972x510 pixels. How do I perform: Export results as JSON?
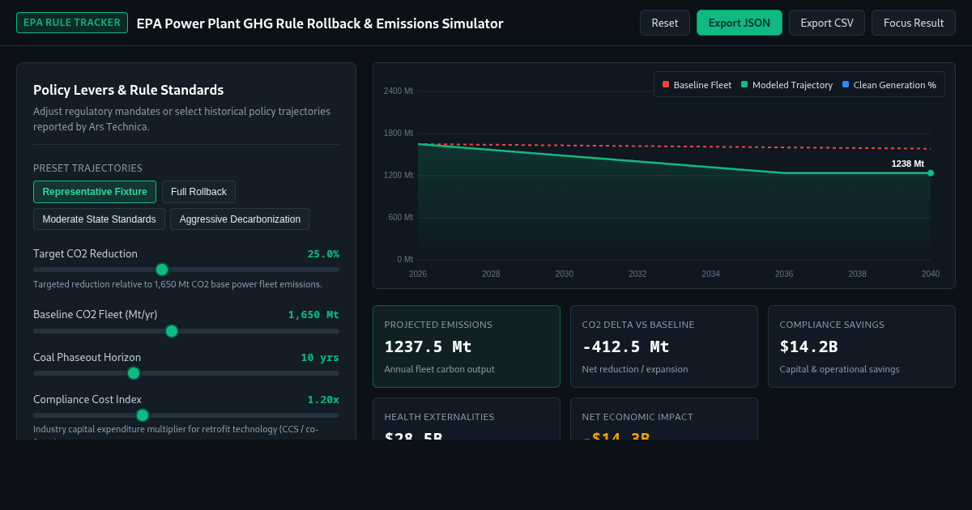(x=740, y=23)
